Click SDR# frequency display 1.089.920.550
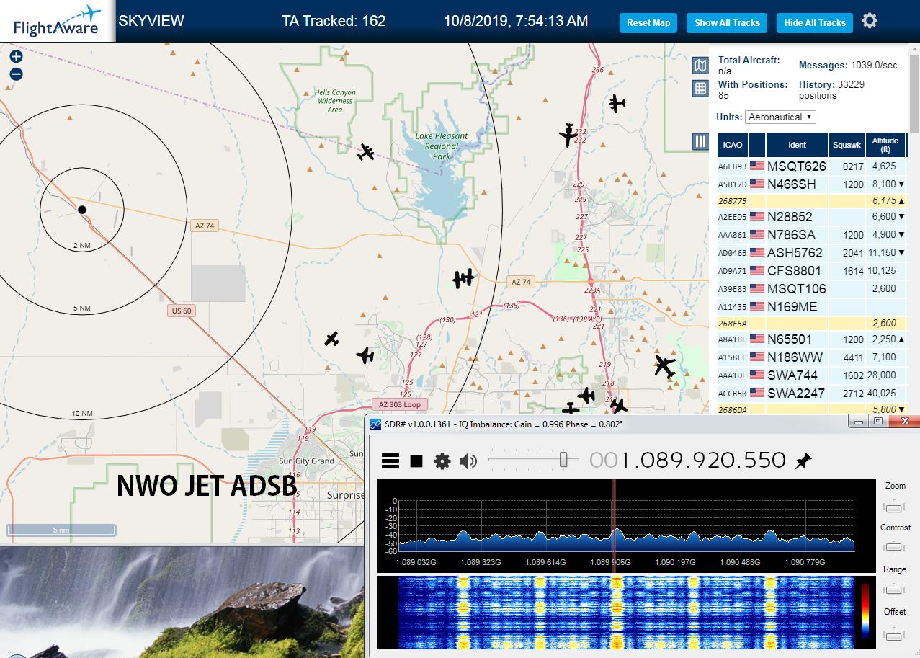The width and height of the screenshot is (920, 658). point(688,460)
